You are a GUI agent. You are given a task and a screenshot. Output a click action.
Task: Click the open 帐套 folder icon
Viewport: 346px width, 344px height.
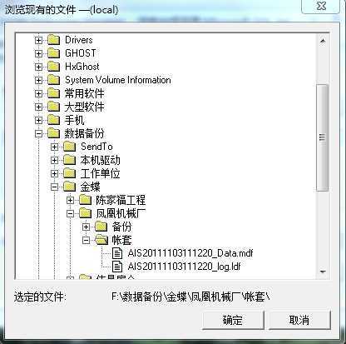(101, 240)
